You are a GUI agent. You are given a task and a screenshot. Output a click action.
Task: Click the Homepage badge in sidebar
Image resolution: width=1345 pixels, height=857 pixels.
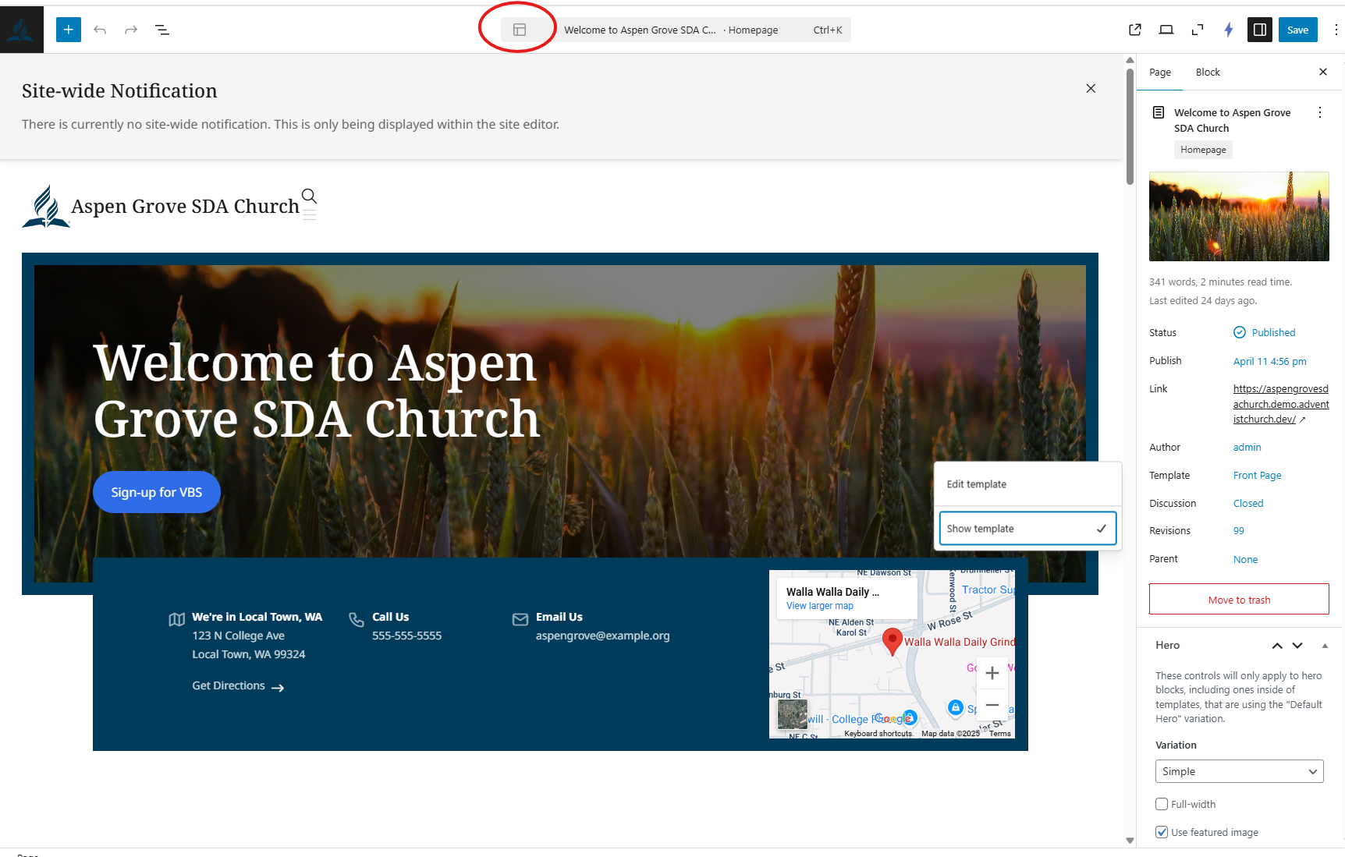click(x=1203, y=150)
